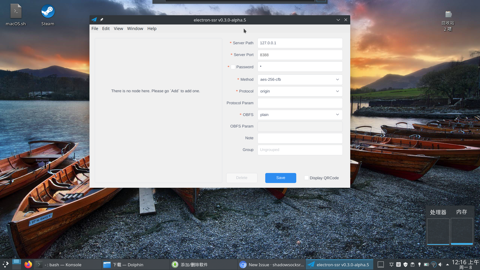This screenshot has height=270, width=480.
Task: Click the input method tray icon
Action: pos(398,264)
